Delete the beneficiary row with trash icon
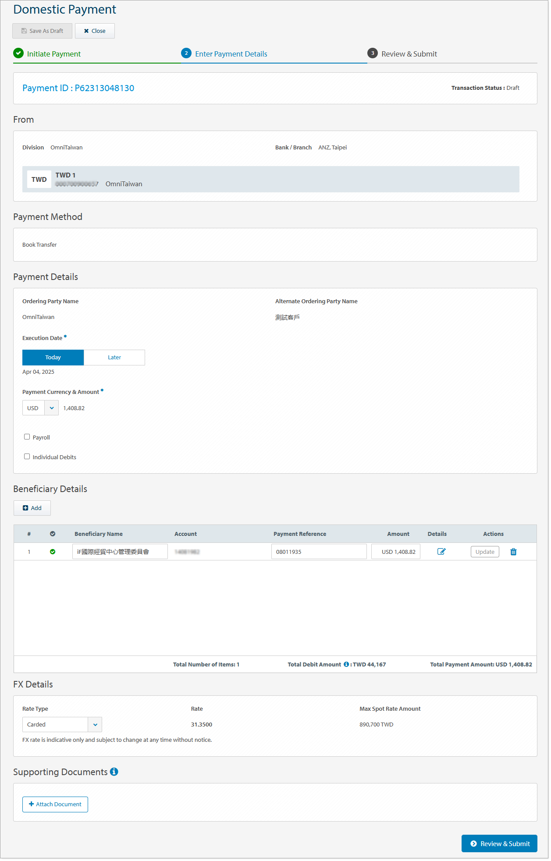 pyautogui.click(x=513, y=552)
